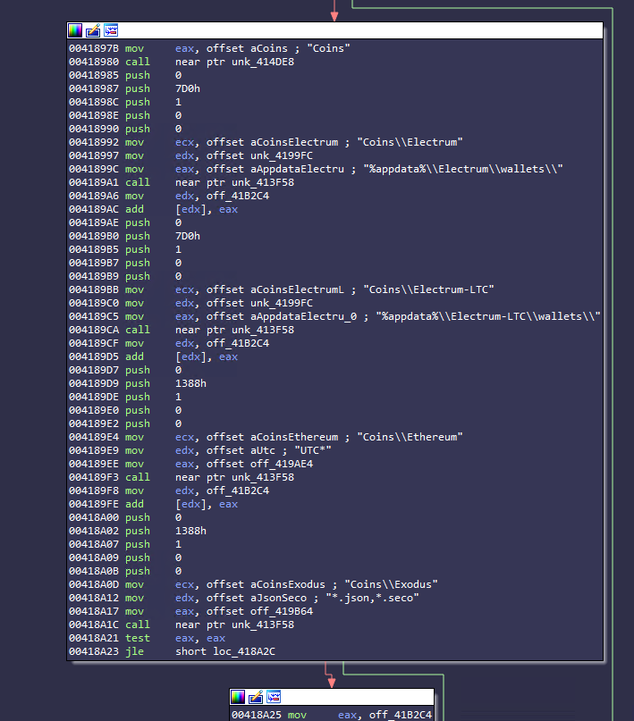Follow unk_413F58 call at 004189CA
The width and height of the screenshot is (634, 721).
coord(263,330)
